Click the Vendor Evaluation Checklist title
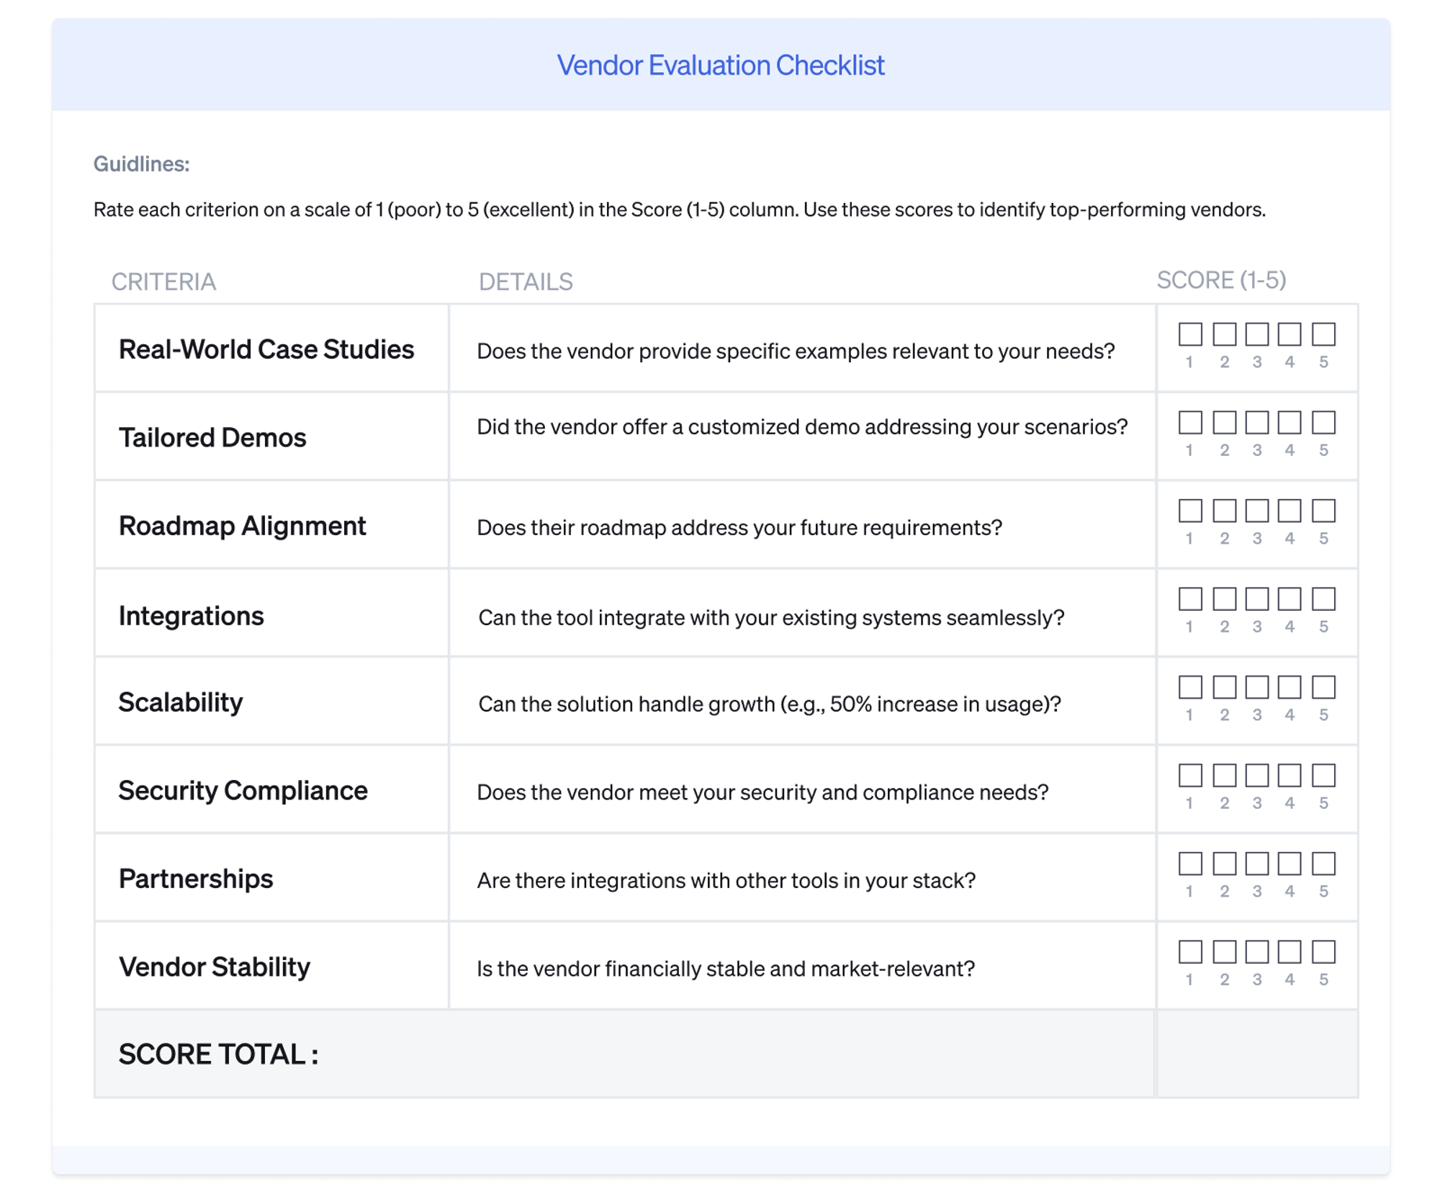Screen dimensions: 1440x1192 (x=720, y=66)
